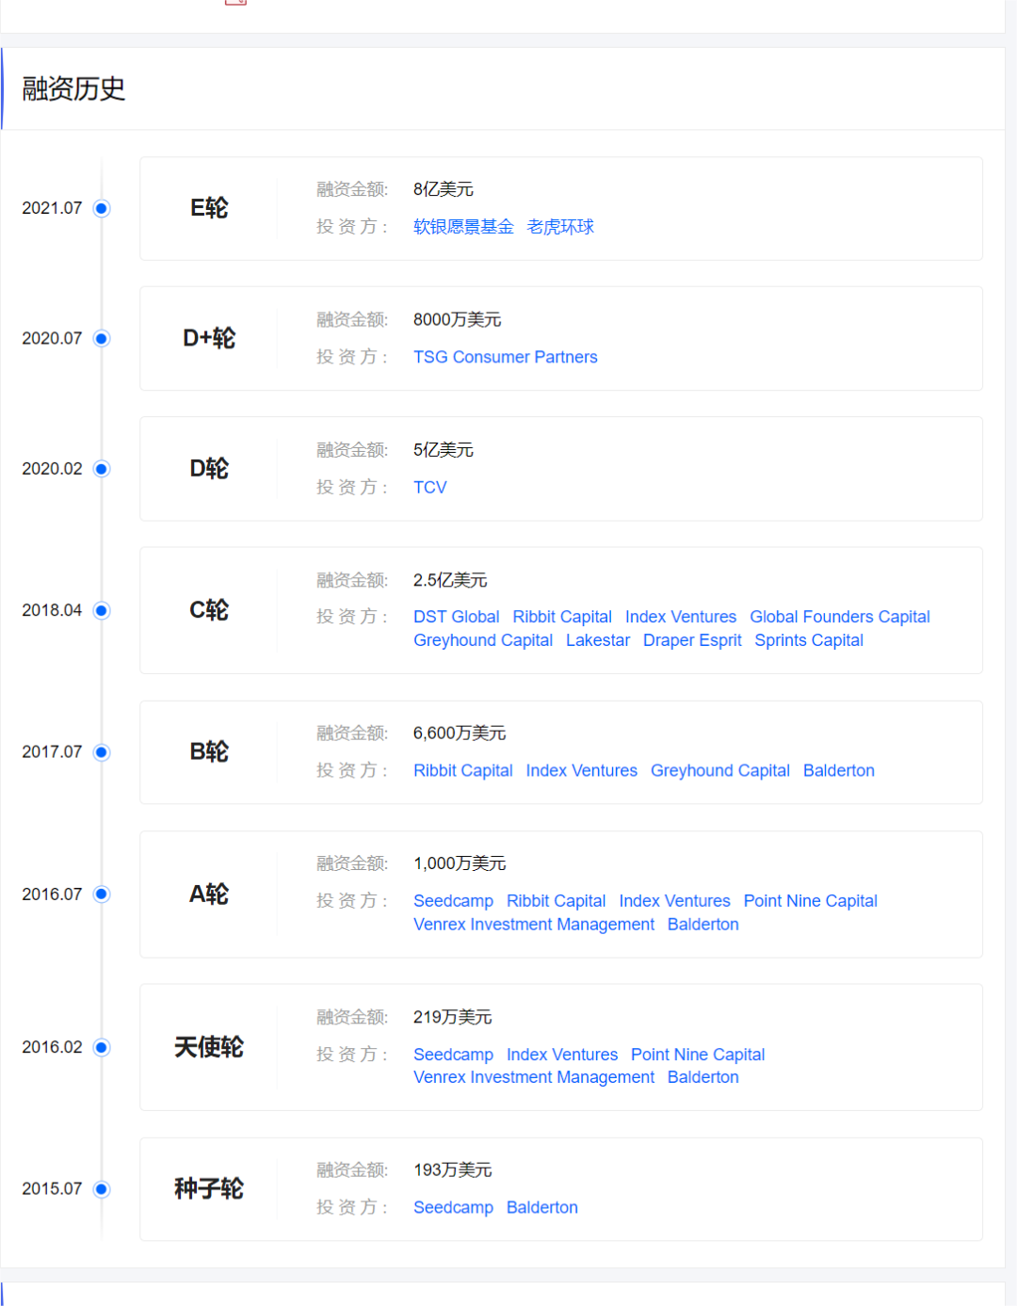
Task: Click the 2015.07 timeline marker
Action: tap(101, 1189)
